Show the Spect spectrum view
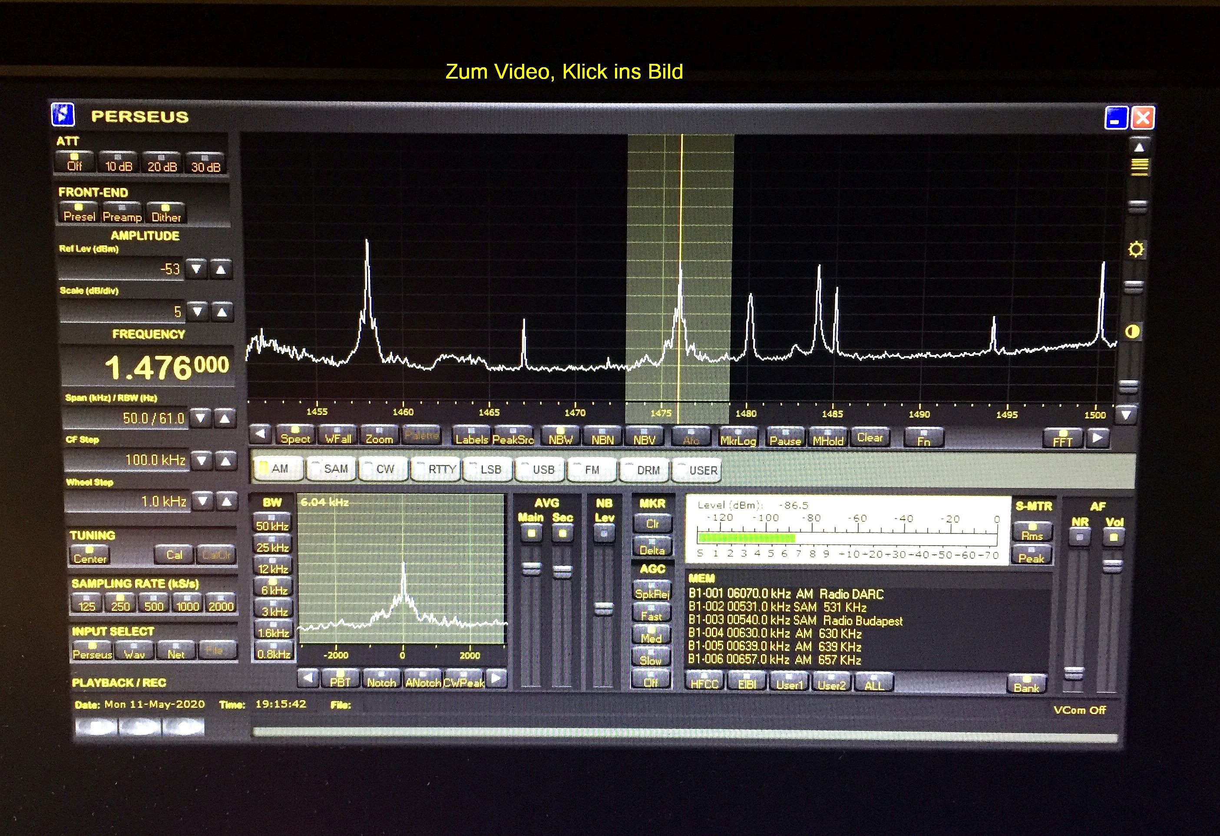The height and width of the screenshot is (836, 1220). 295,435
